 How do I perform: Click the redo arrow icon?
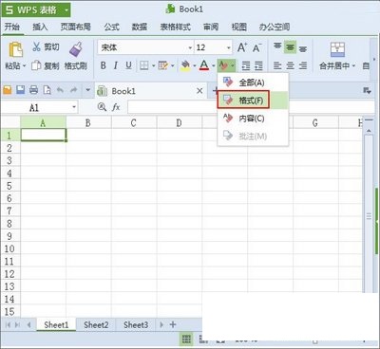(x=73, y=90)
